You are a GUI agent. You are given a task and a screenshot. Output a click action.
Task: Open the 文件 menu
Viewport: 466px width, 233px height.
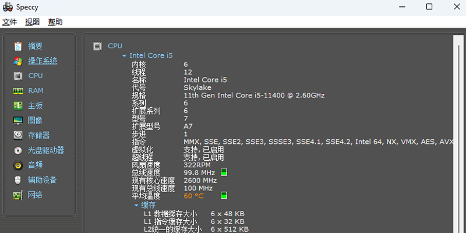[9, 22]
